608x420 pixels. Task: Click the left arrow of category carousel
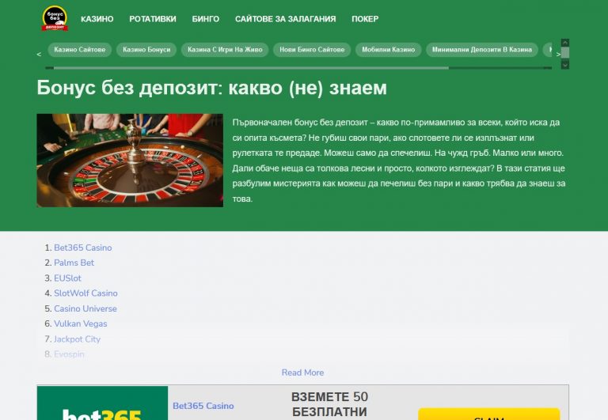click(x=39, y=55)
